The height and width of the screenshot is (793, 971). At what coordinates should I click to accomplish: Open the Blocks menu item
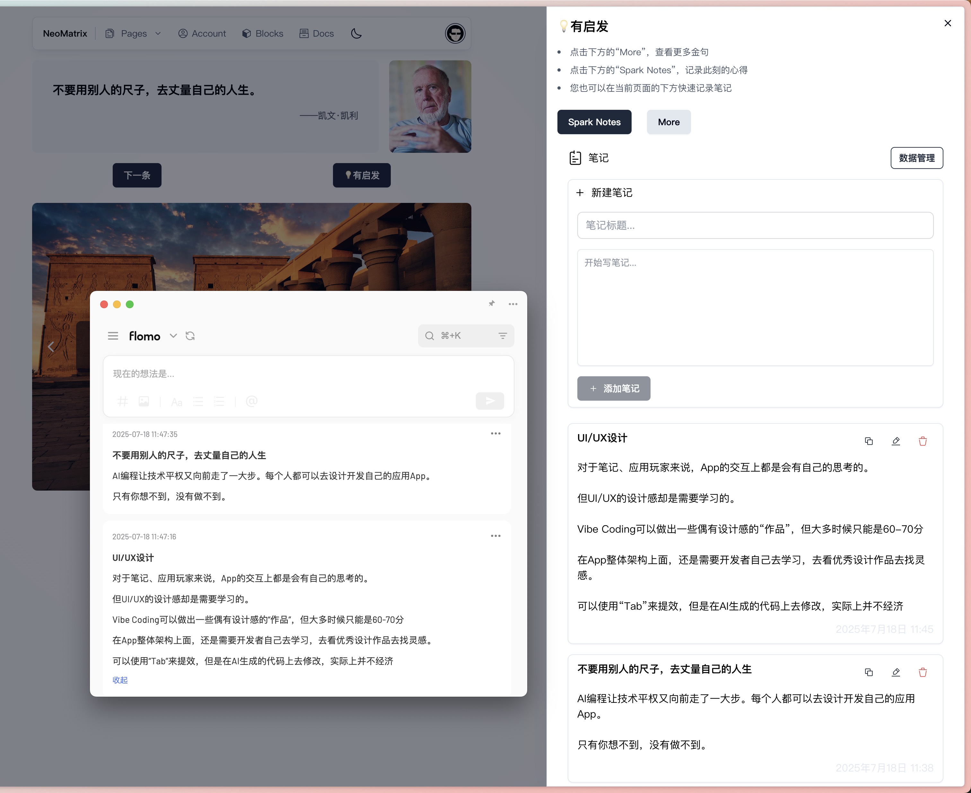pyautogui.click(x=263, y=33)
